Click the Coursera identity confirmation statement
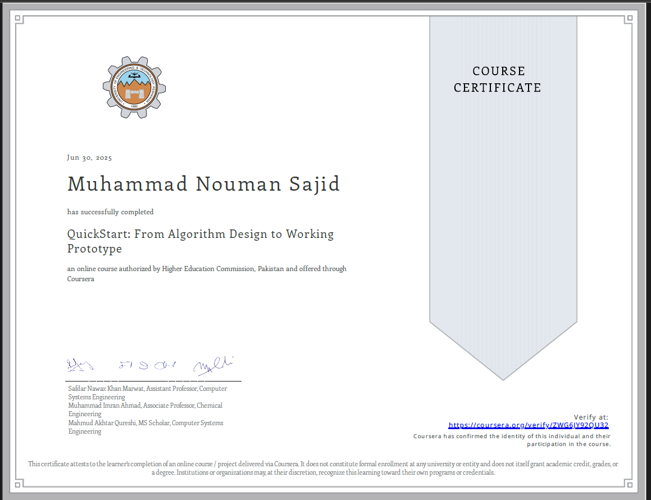 click(x=512, y=440)
